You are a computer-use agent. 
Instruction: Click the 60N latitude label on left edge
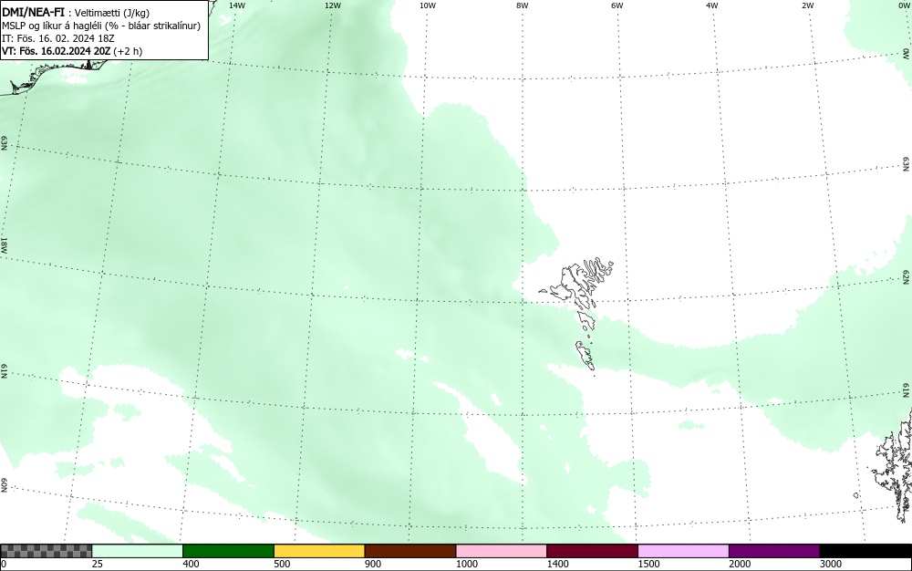[4, 485]
